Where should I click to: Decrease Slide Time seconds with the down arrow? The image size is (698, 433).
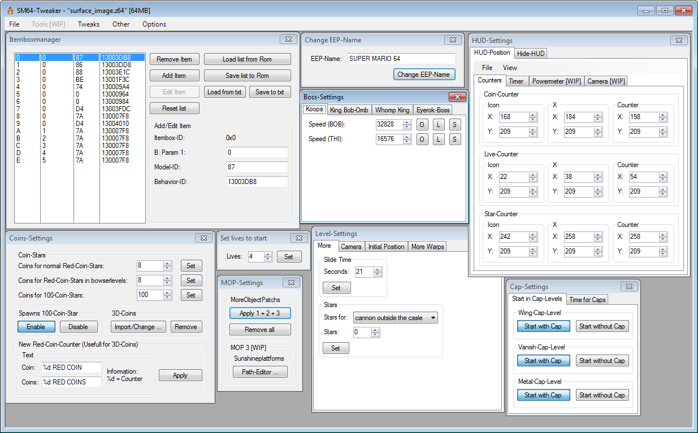(x=378, y=274)
